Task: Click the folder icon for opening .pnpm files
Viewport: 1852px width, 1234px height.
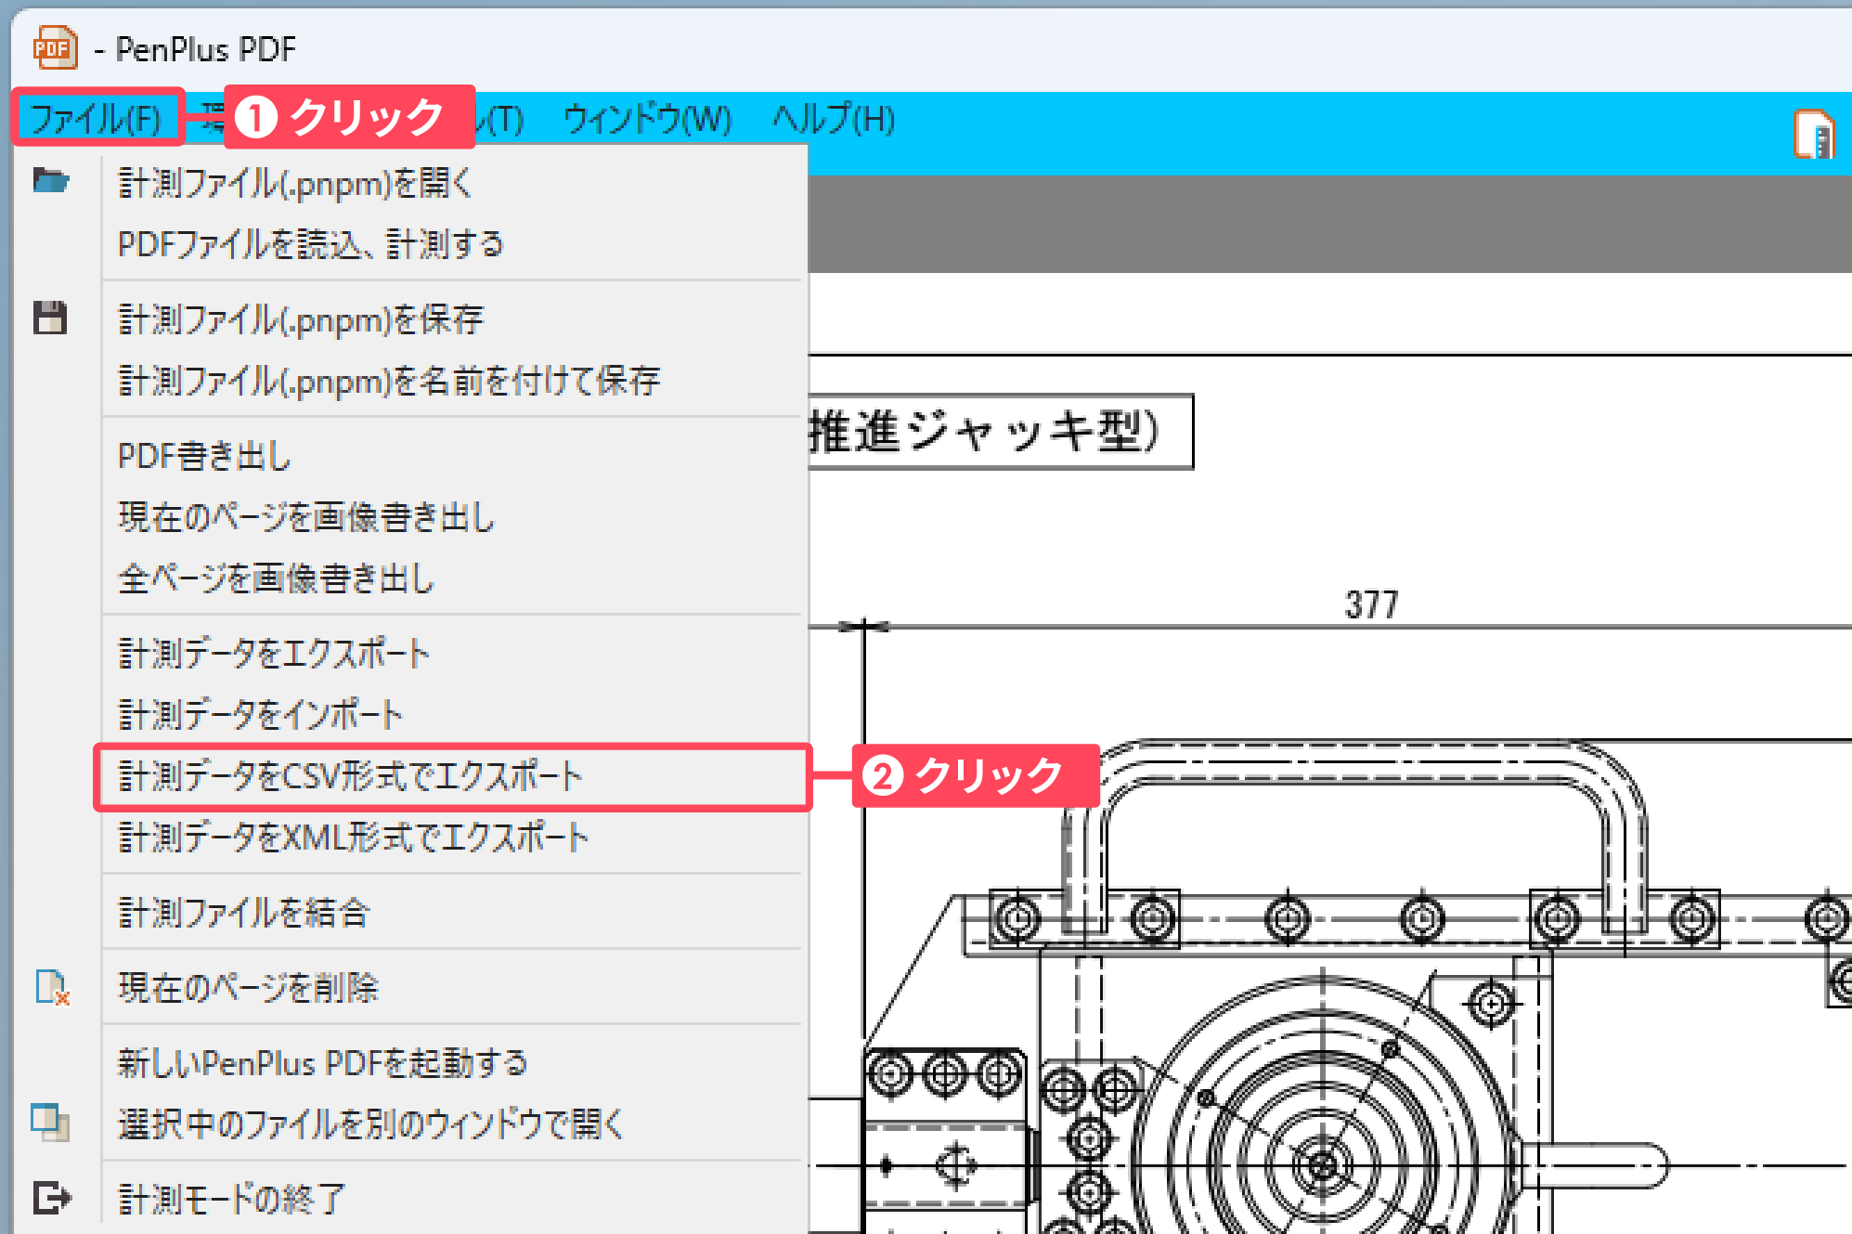Action: 51,180
